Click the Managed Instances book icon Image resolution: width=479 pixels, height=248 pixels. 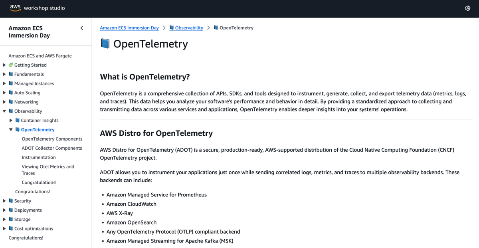[x=11, y=83]
